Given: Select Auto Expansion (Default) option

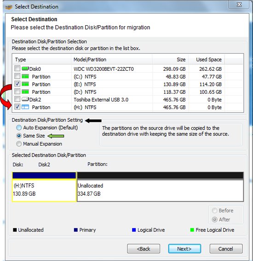Looking at the screenshot, I should click(x=19, y=128).
